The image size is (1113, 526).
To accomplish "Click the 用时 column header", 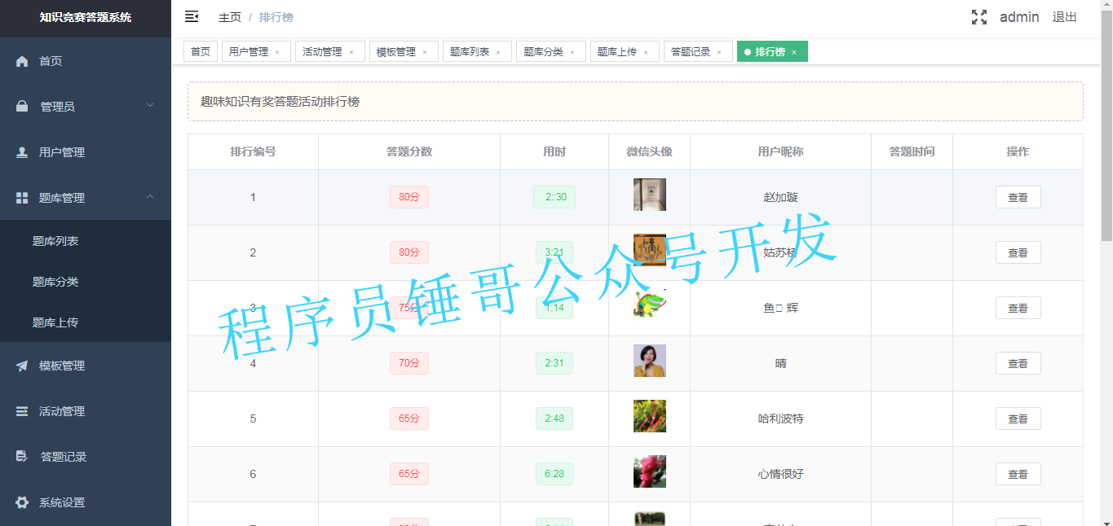I will (554, 152).
